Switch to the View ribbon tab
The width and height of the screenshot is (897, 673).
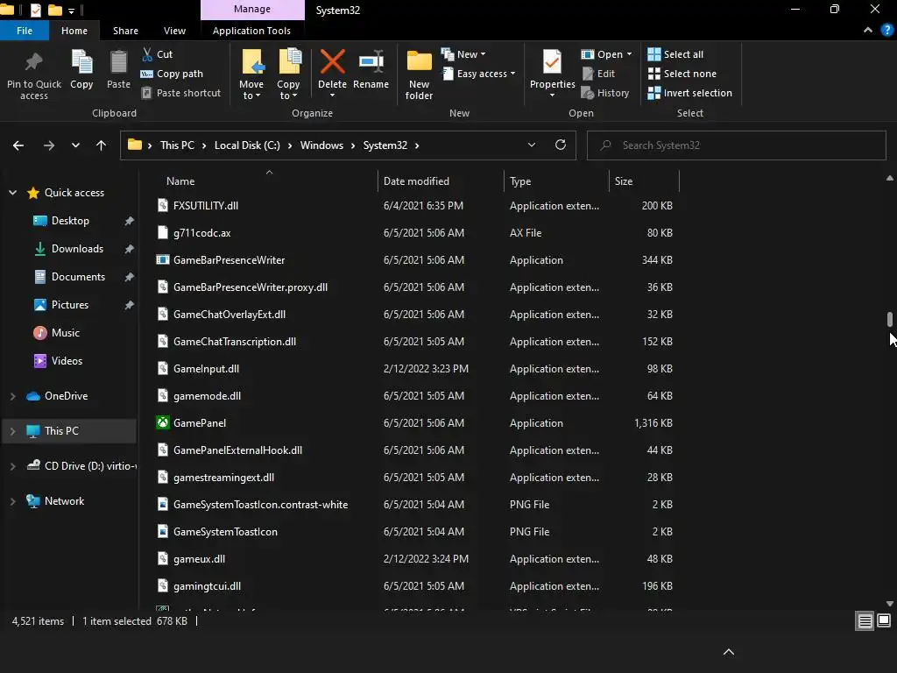click(x=174, y=31)
